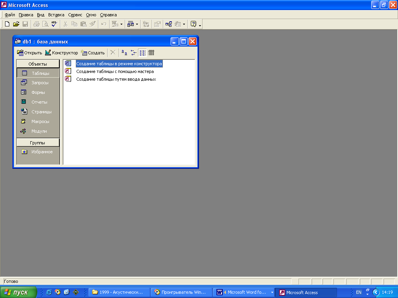Collapse the Объекты header bar

point(38,64)
